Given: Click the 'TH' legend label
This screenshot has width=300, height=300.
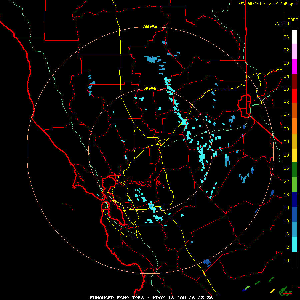Looking at the screenshot, I should point(286,260).
